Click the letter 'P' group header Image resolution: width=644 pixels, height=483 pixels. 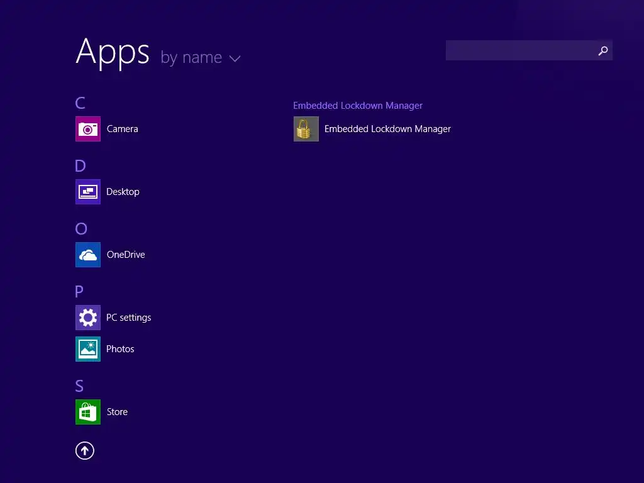(79, 292)
